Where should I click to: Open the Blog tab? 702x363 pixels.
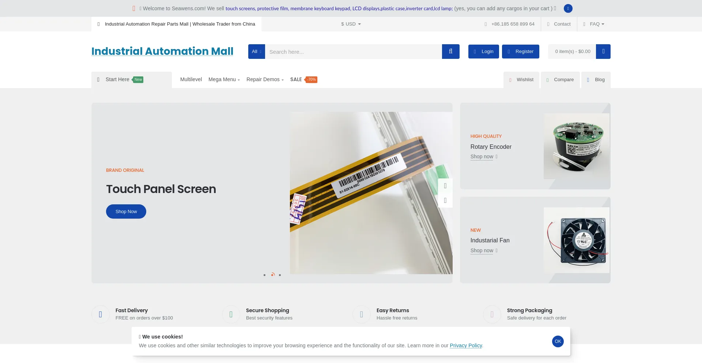tap(596, 80)
